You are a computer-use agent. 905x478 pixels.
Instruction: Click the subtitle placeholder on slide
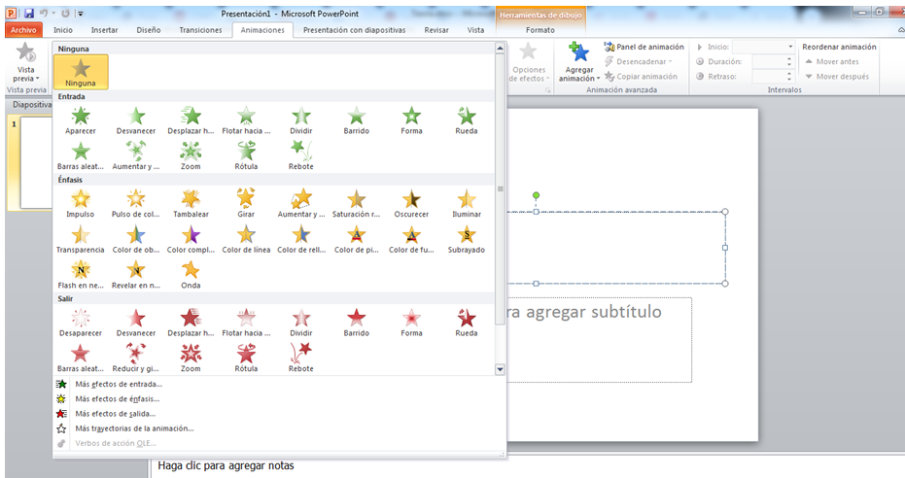(x=599, y=340)
